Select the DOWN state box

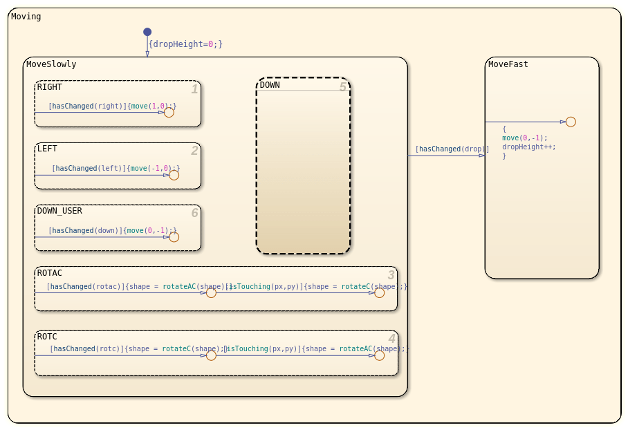303,165
